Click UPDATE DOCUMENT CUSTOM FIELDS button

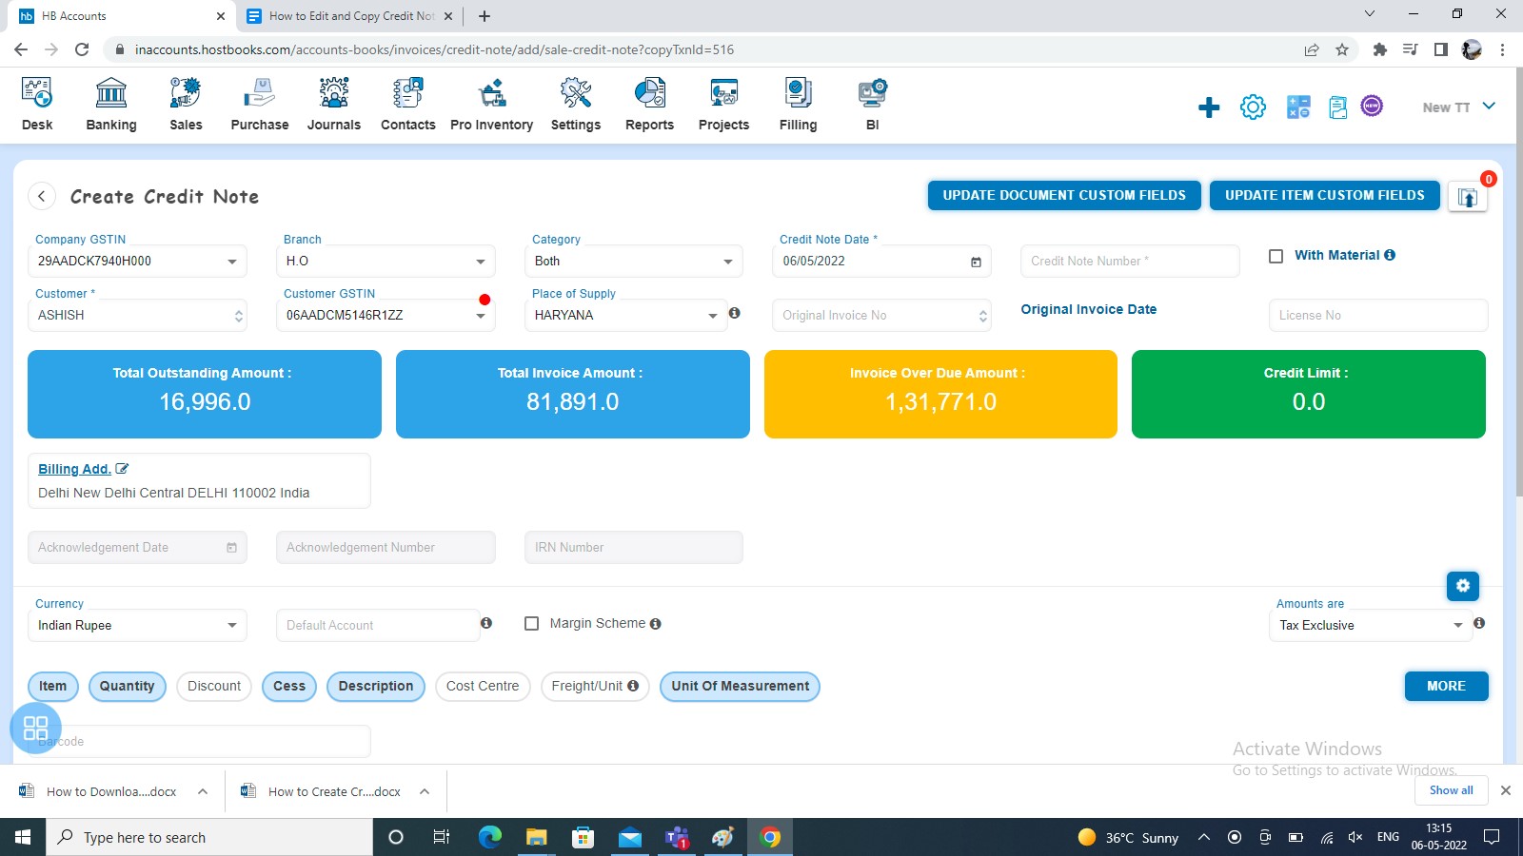pos(1064,195)
